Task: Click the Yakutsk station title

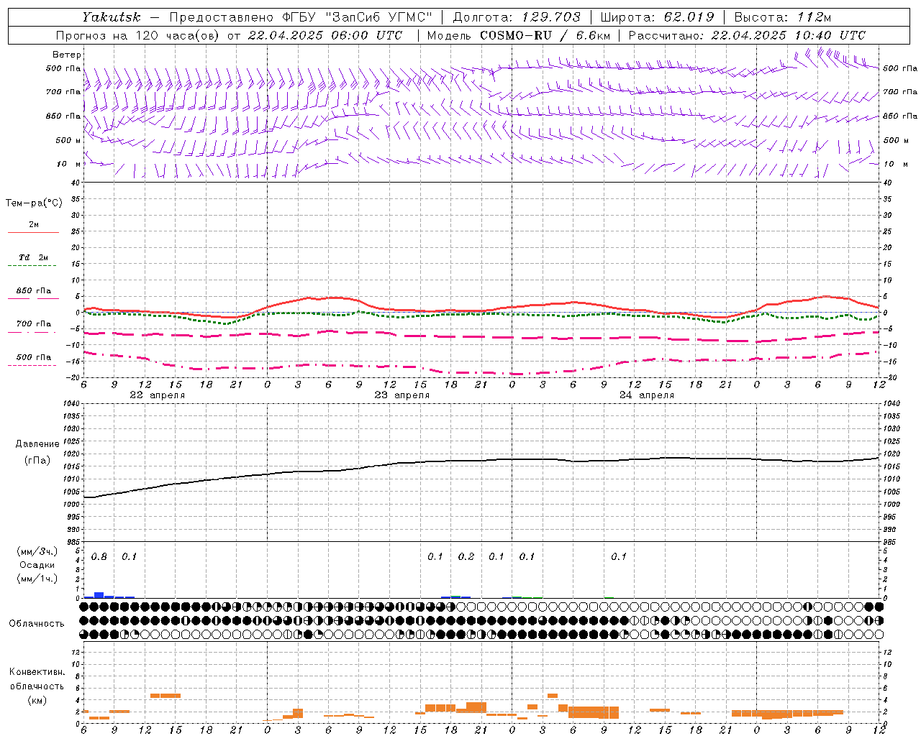Action: coord(111,17)
